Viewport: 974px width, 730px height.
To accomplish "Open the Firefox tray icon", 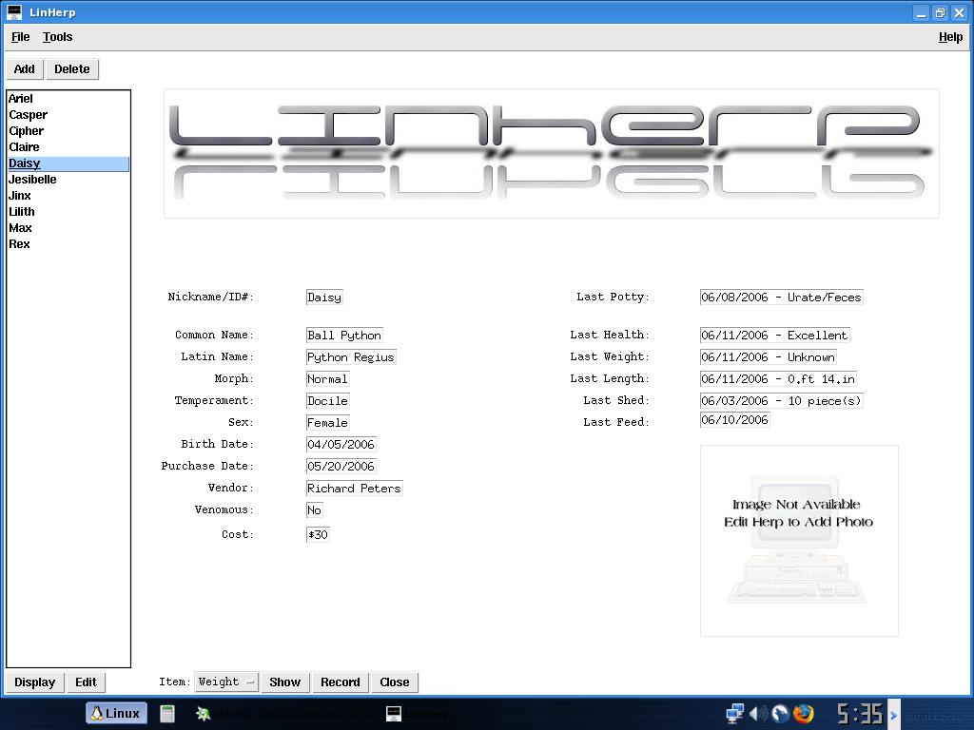I will point(803,713).
